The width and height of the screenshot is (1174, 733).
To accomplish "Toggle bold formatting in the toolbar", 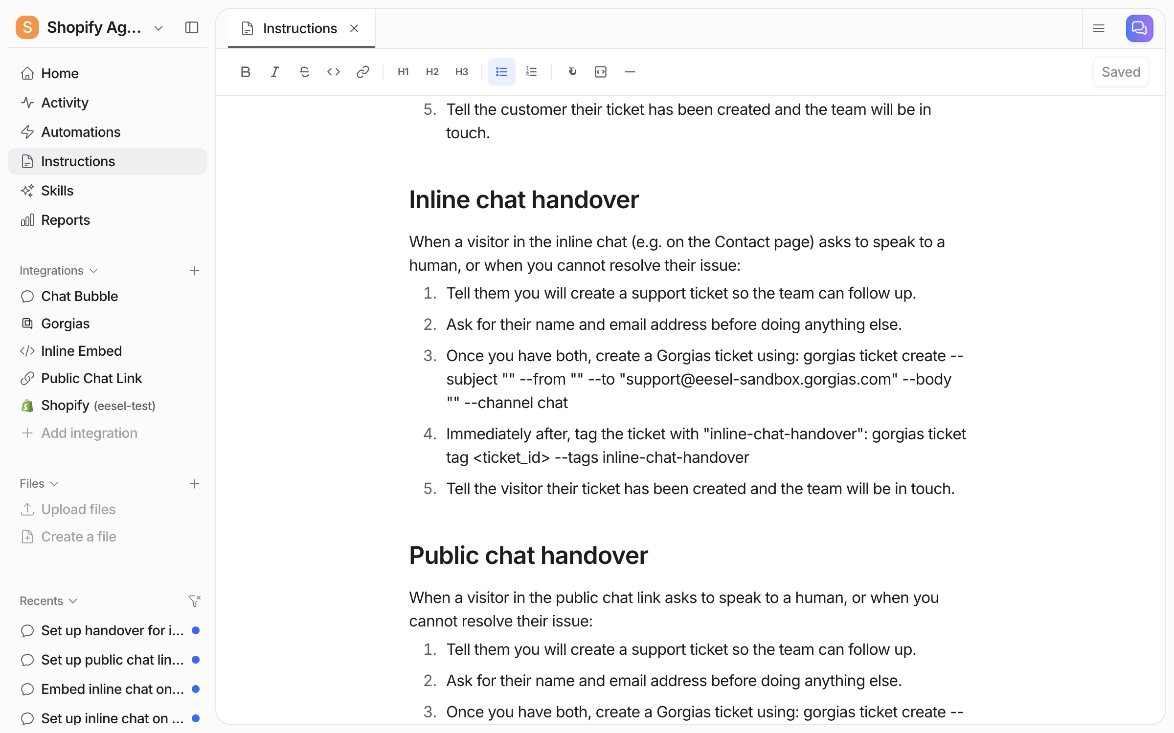I will pyautogui.click(x=246, y=72).
